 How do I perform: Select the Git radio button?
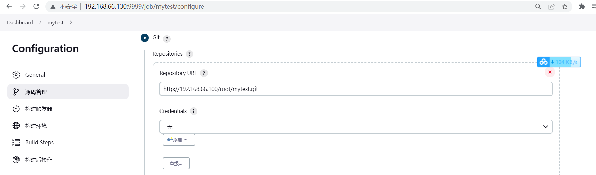click(x=145, y=38)
